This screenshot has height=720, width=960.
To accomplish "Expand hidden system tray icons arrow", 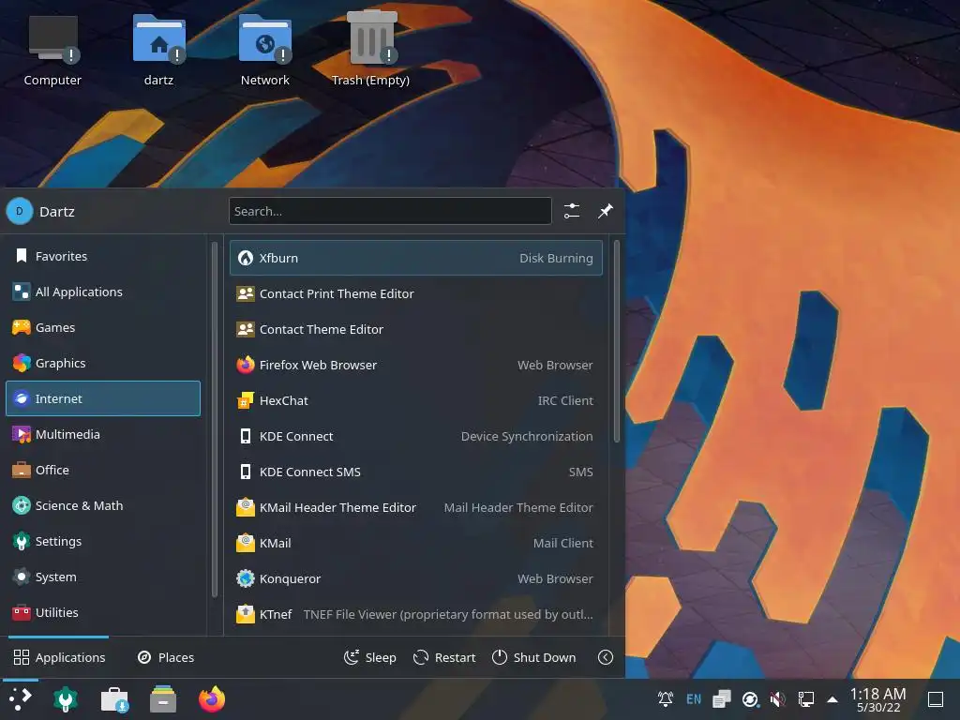I will tap(832, 698).
